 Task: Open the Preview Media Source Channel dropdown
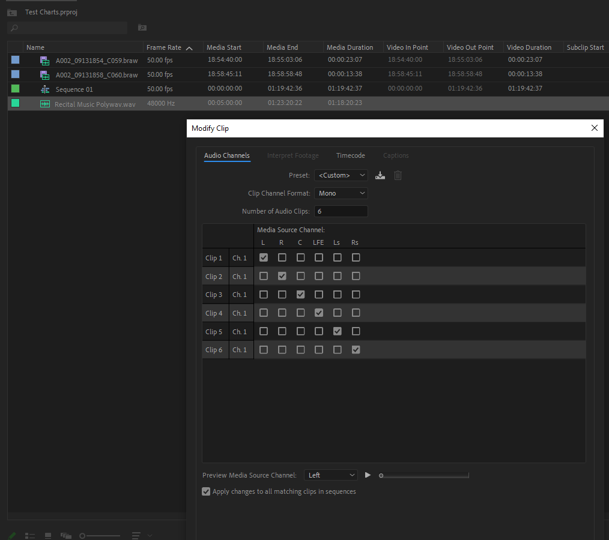pos(330,475)
